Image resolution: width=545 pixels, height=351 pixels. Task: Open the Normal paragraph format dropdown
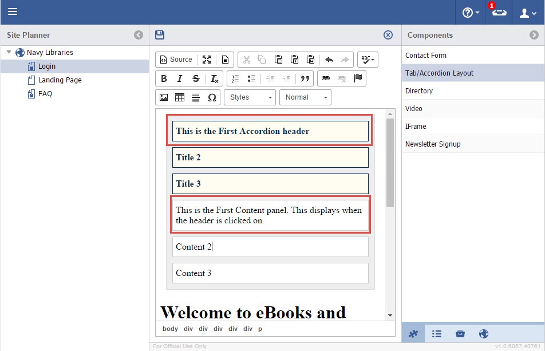[305, 97]
